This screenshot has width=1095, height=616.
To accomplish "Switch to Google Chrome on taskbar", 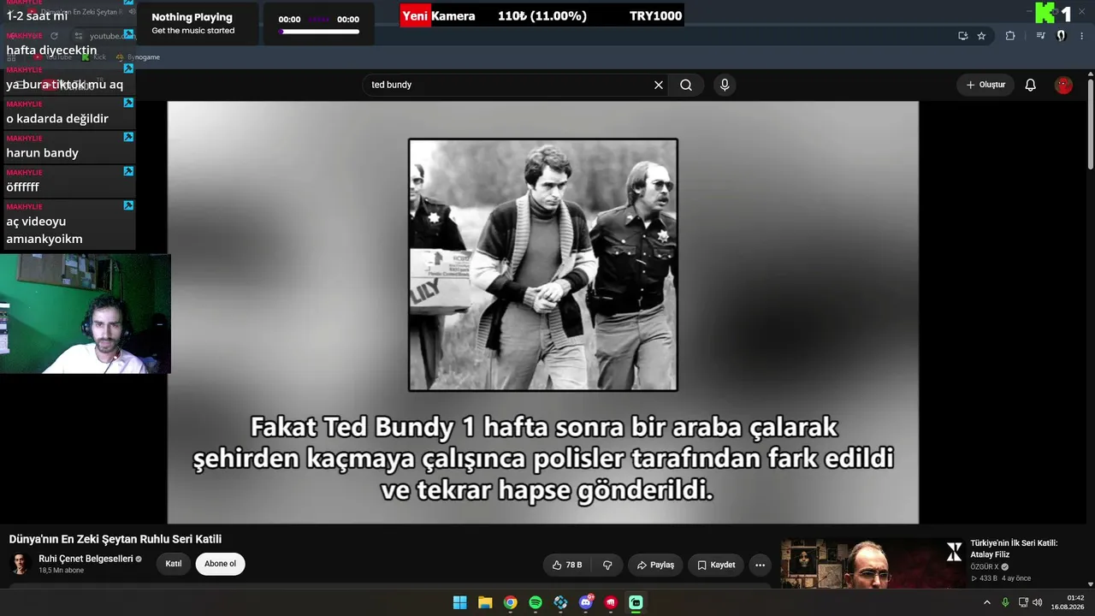I will point(510,602).
